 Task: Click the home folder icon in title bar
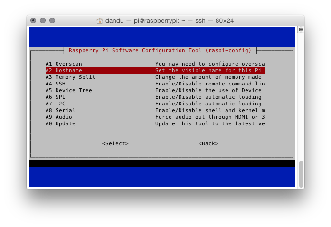click(100, 21)
